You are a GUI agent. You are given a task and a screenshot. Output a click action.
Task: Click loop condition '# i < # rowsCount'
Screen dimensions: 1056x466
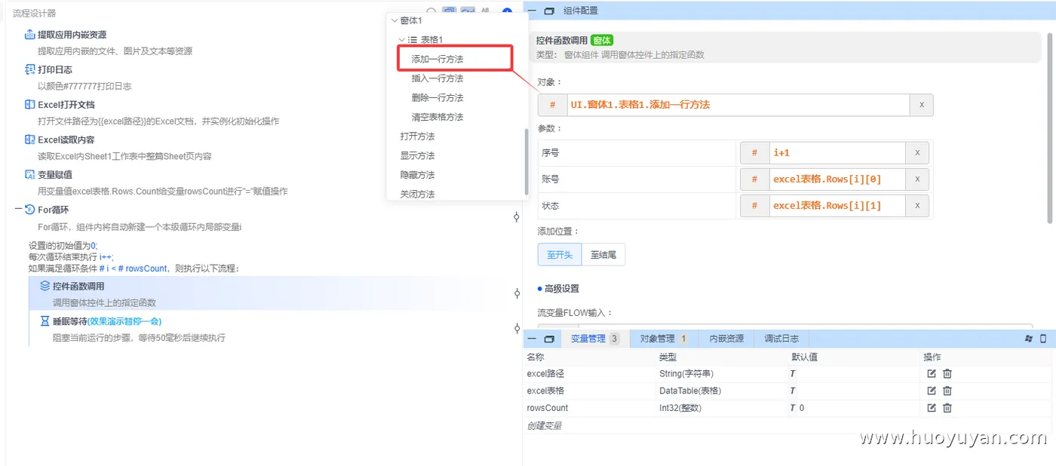point(133,268)
